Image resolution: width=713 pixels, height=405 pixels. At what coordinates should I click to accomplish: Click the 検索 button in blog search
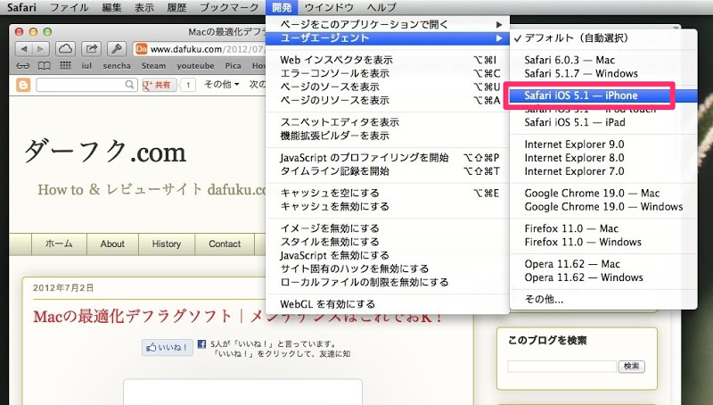pyautogui.click(x=631, y=366)
